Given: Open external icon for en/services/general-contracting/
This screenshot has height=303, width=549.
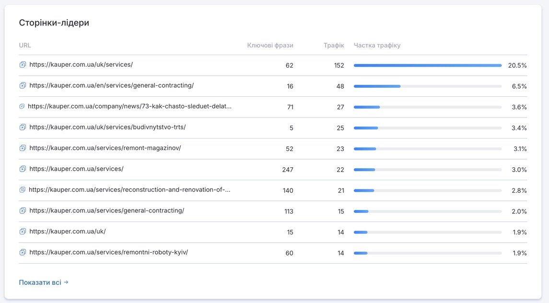Looking at the screenshot, I should [23, 85].
